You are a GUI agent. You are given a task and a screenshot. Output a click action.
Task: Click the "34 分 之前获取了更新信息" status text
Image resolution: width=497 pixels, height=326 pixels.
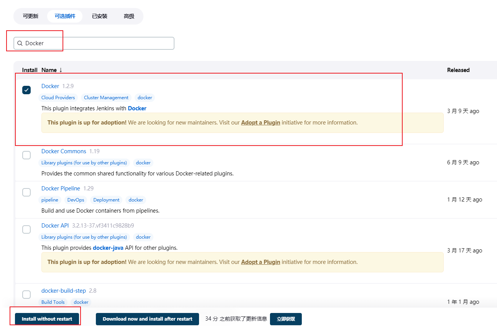click(236, 319)
